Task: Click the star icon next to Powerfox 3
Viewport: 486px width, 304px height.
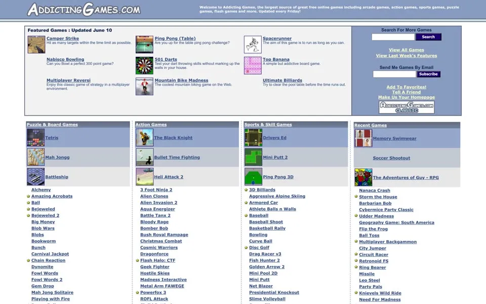Action: 137,292
